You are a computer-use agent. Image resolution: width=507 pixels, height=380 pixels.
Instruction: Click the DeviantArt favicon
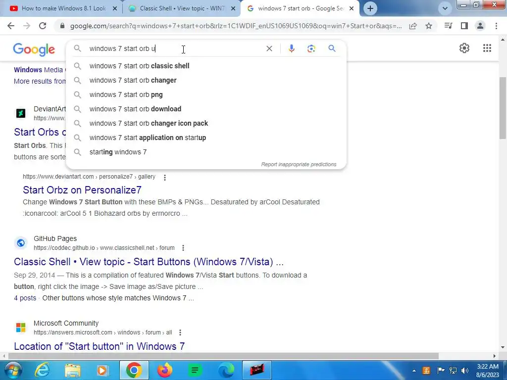(x=21, y=113)
